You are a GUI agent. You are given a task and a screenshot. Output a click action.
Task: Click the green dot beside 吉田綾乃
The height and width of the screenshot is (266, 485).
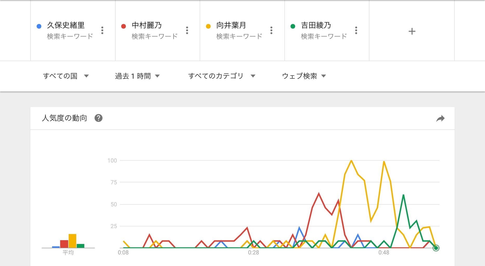(x=293, y=26)
